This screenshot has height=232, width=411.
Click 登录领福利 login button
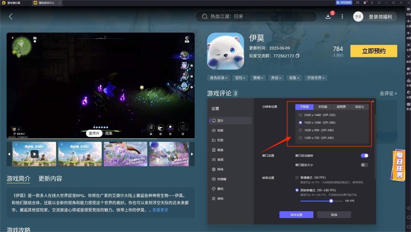(x=375, y=17)
